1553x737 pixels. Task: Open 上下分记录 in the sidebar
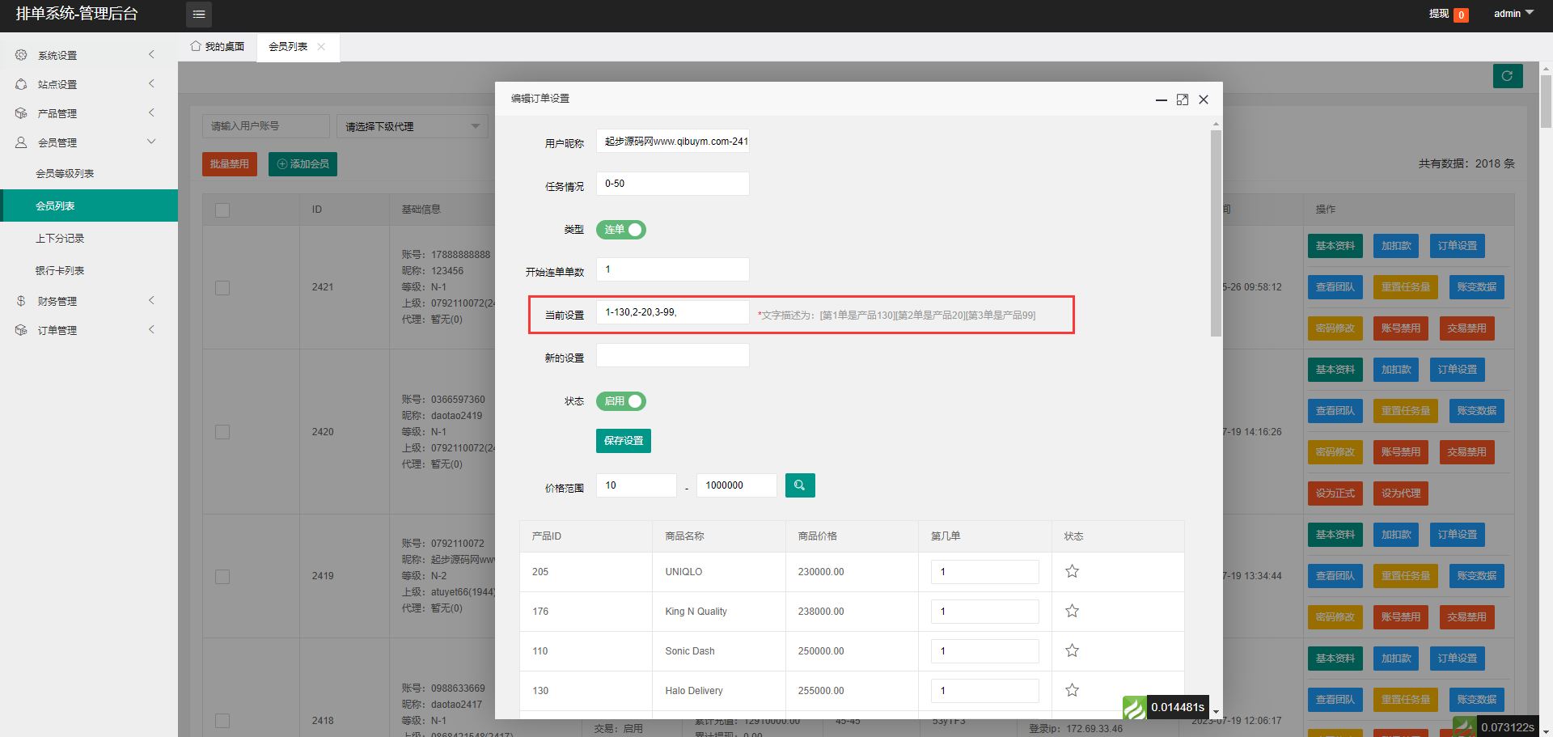[60, 239]
